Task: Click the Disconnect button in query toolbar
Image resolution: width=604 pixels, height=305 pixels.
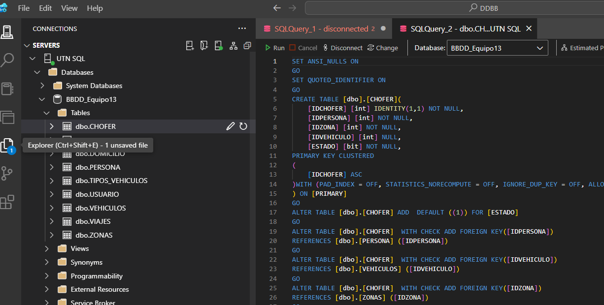Action: [342, 48]
